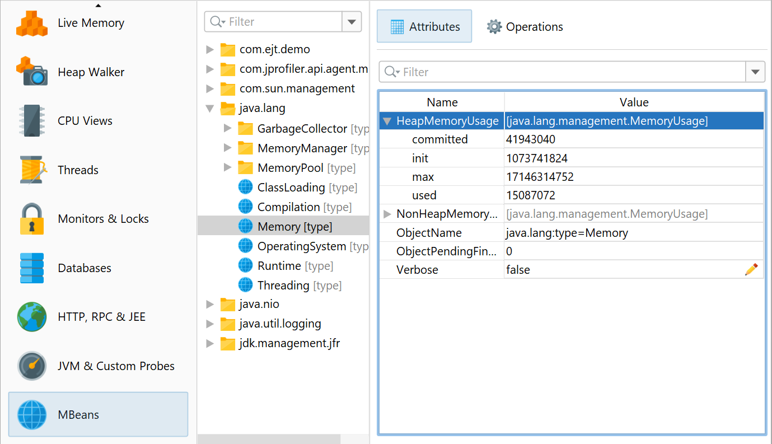Collapse the java.lang tree node
The image size is (772, 444).
point(210,109)
